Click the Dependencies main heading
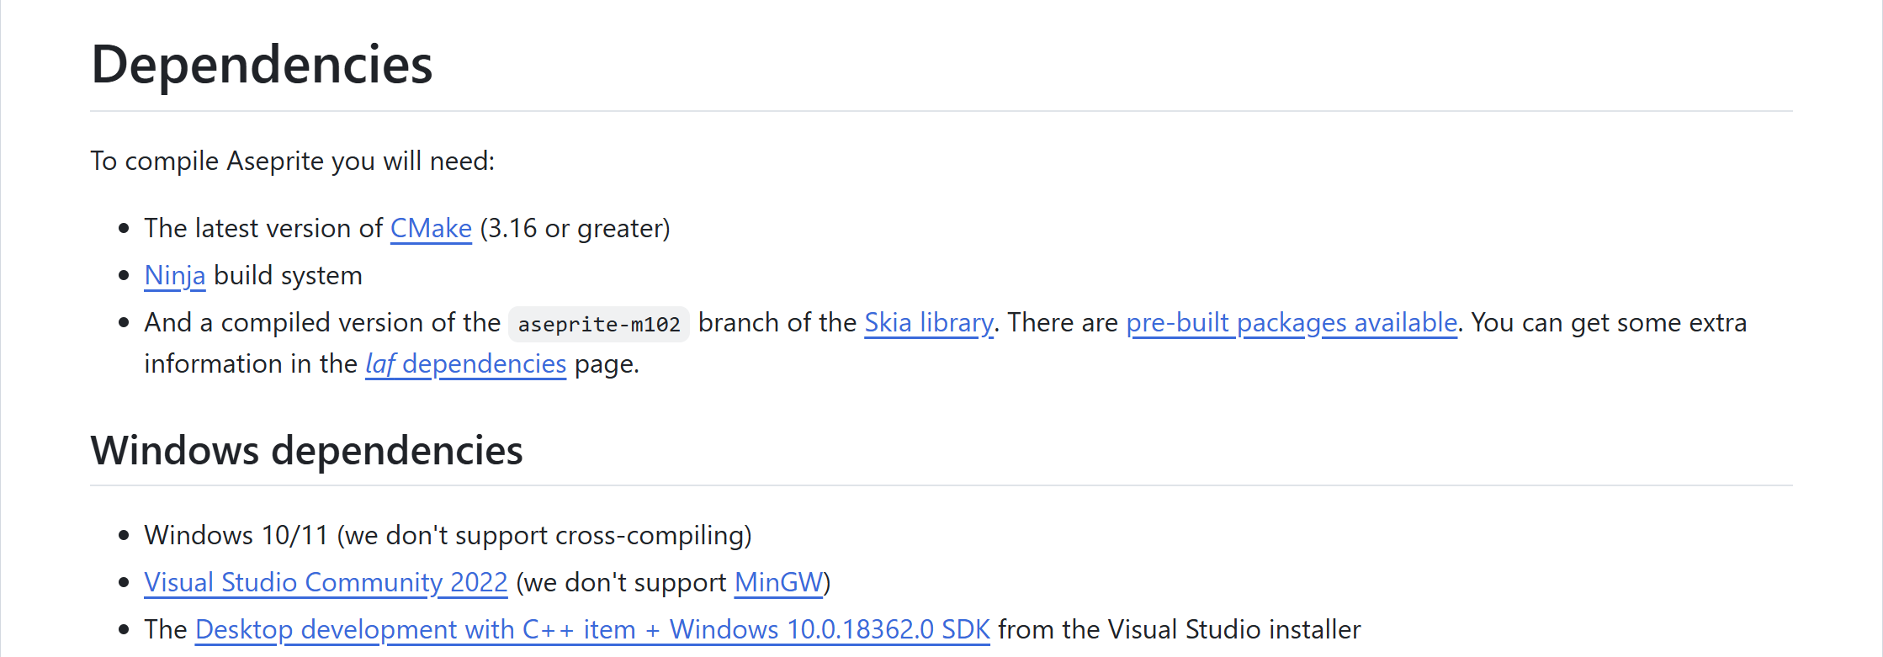The height and width of the screenshot is (657, 1883). (262, 65)
